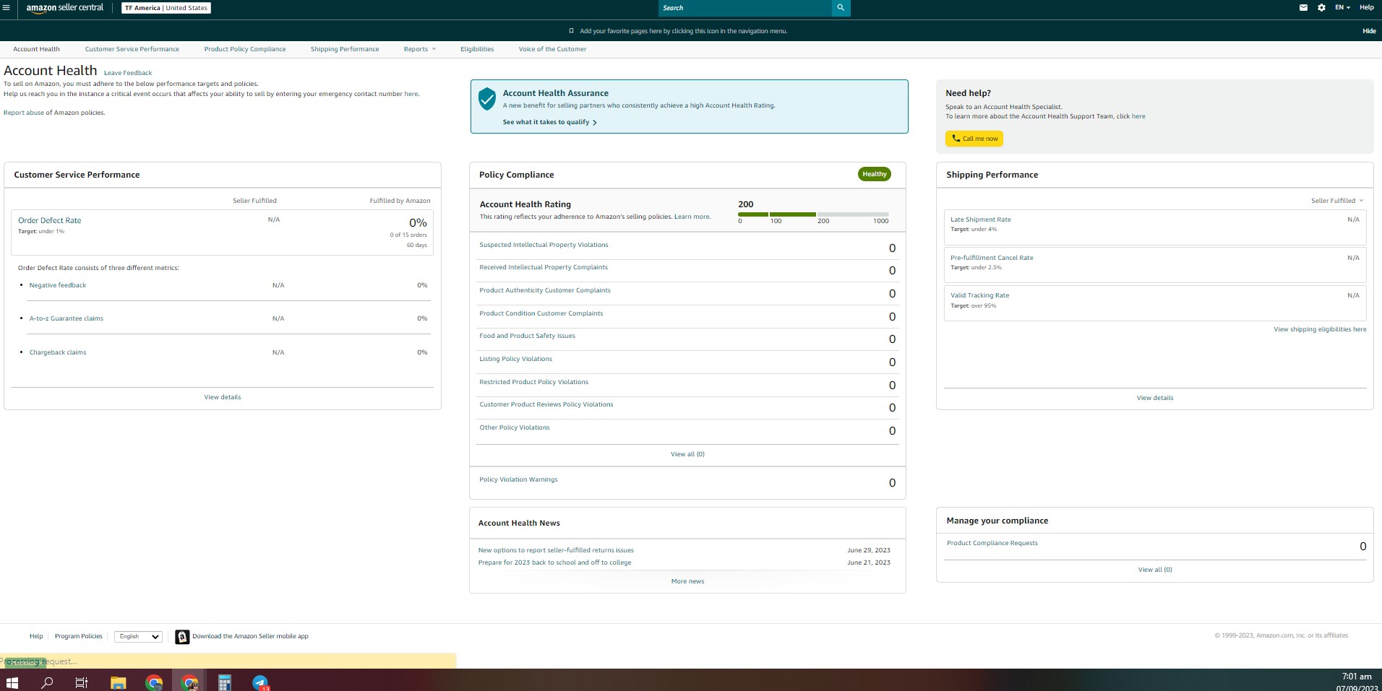Screen dimensions: 1382x691
Task: Click the Leave Feedback link
Action: pyautogui.click(x=128, y=73)
